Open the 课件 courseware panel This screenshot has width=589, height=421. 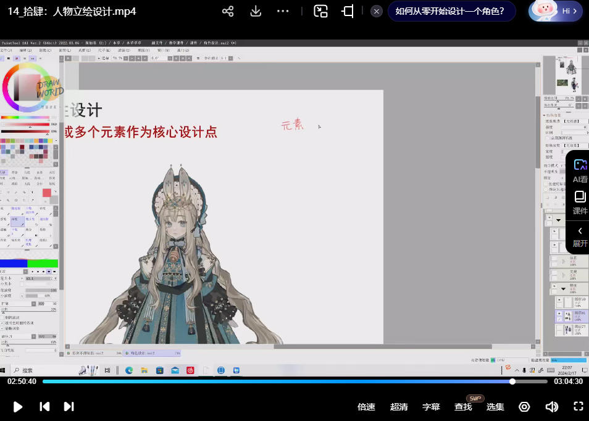click(x=580, y=202)
